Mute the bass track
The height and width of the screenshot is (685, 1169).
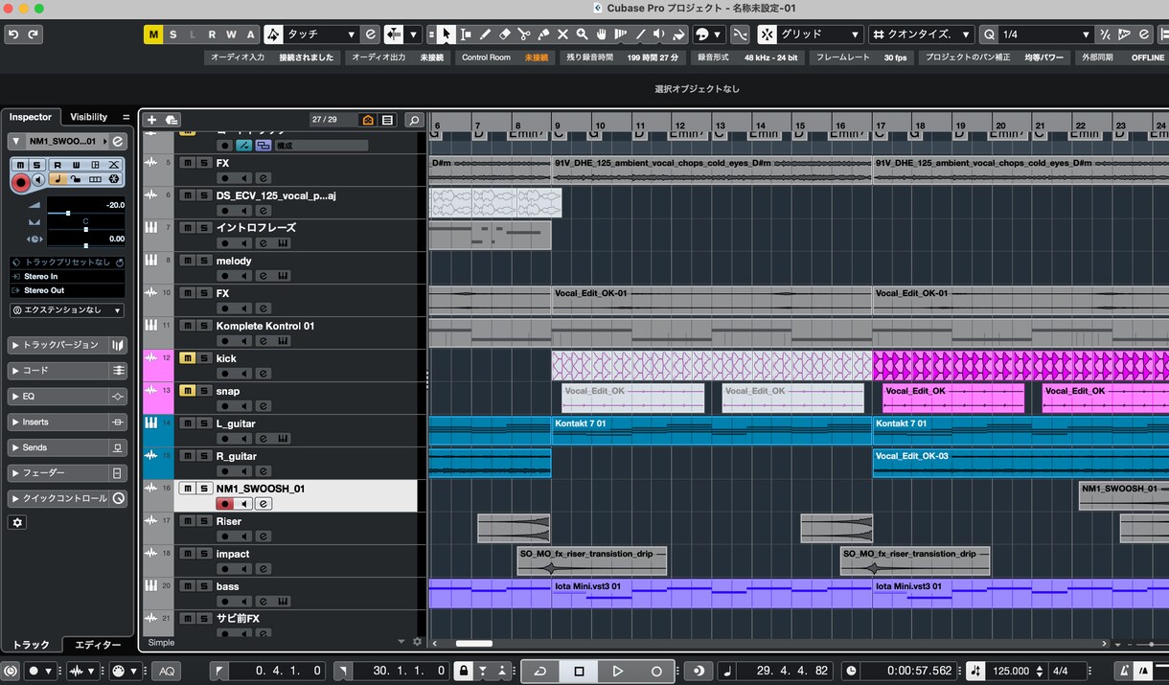(188, 586)
